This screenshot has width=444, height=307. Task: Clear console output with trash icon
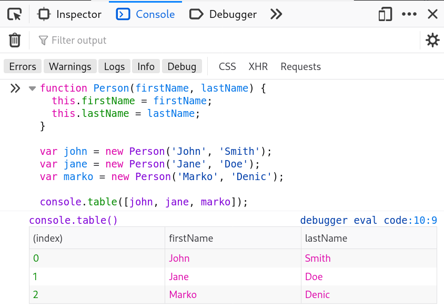pyautogui.click(x=15, y=40)
